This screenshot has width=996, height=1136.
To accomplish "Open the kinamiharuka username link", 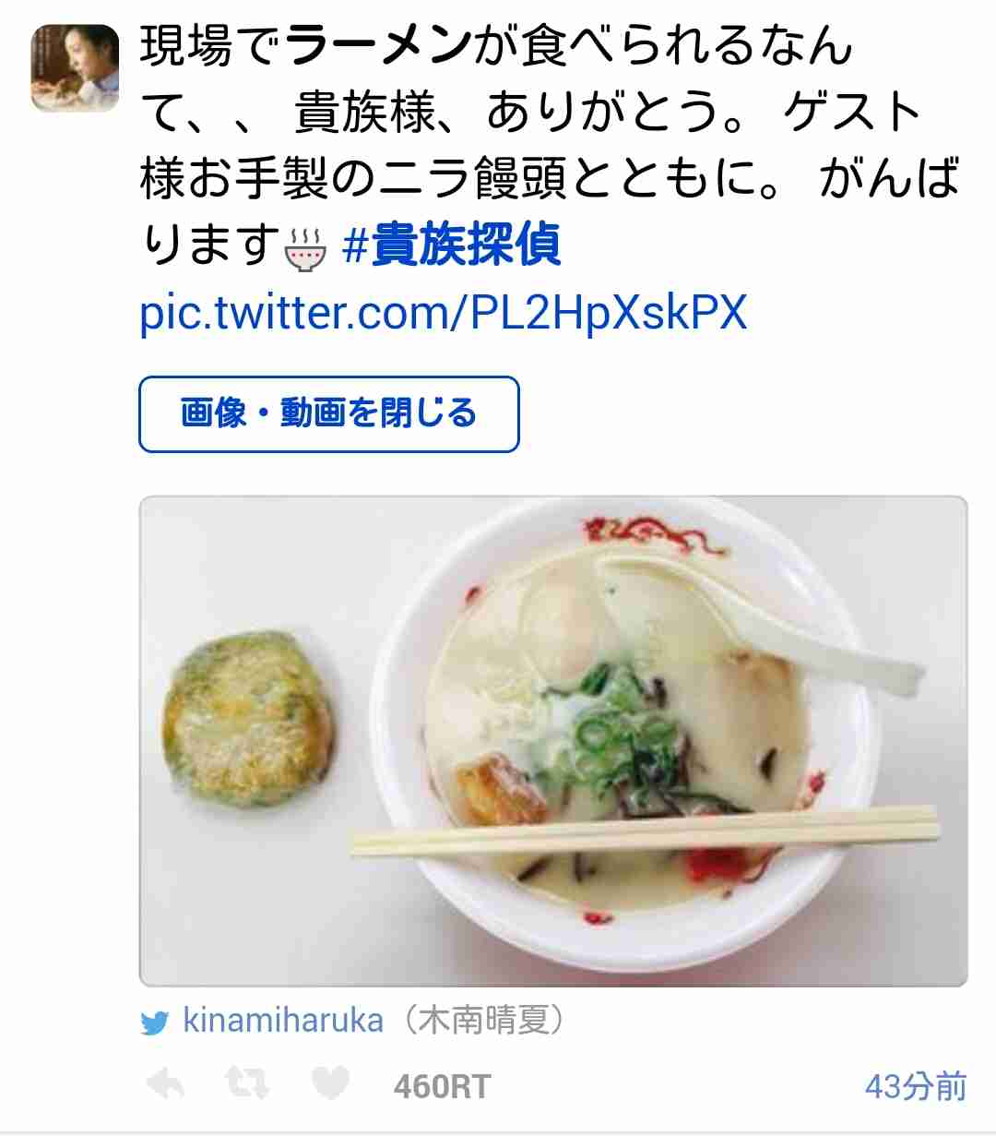I will 283,1021.
